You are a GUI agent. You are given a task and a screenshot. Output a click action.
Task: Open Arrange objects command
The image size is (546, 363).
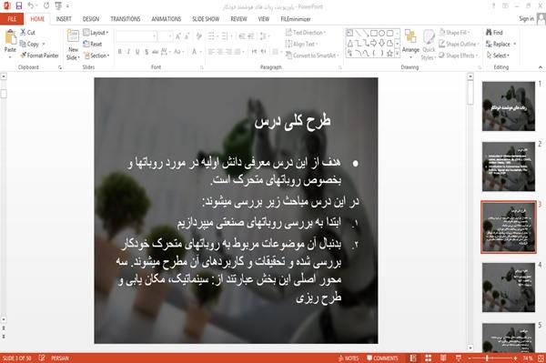410,44
